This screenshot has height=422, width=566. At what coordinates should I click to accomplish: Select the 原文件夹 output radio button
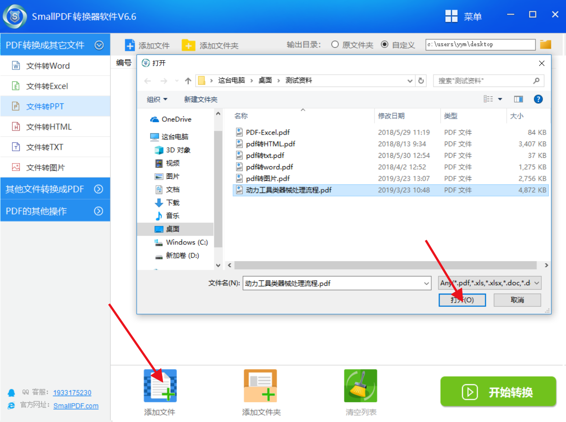tap(335, 44)
